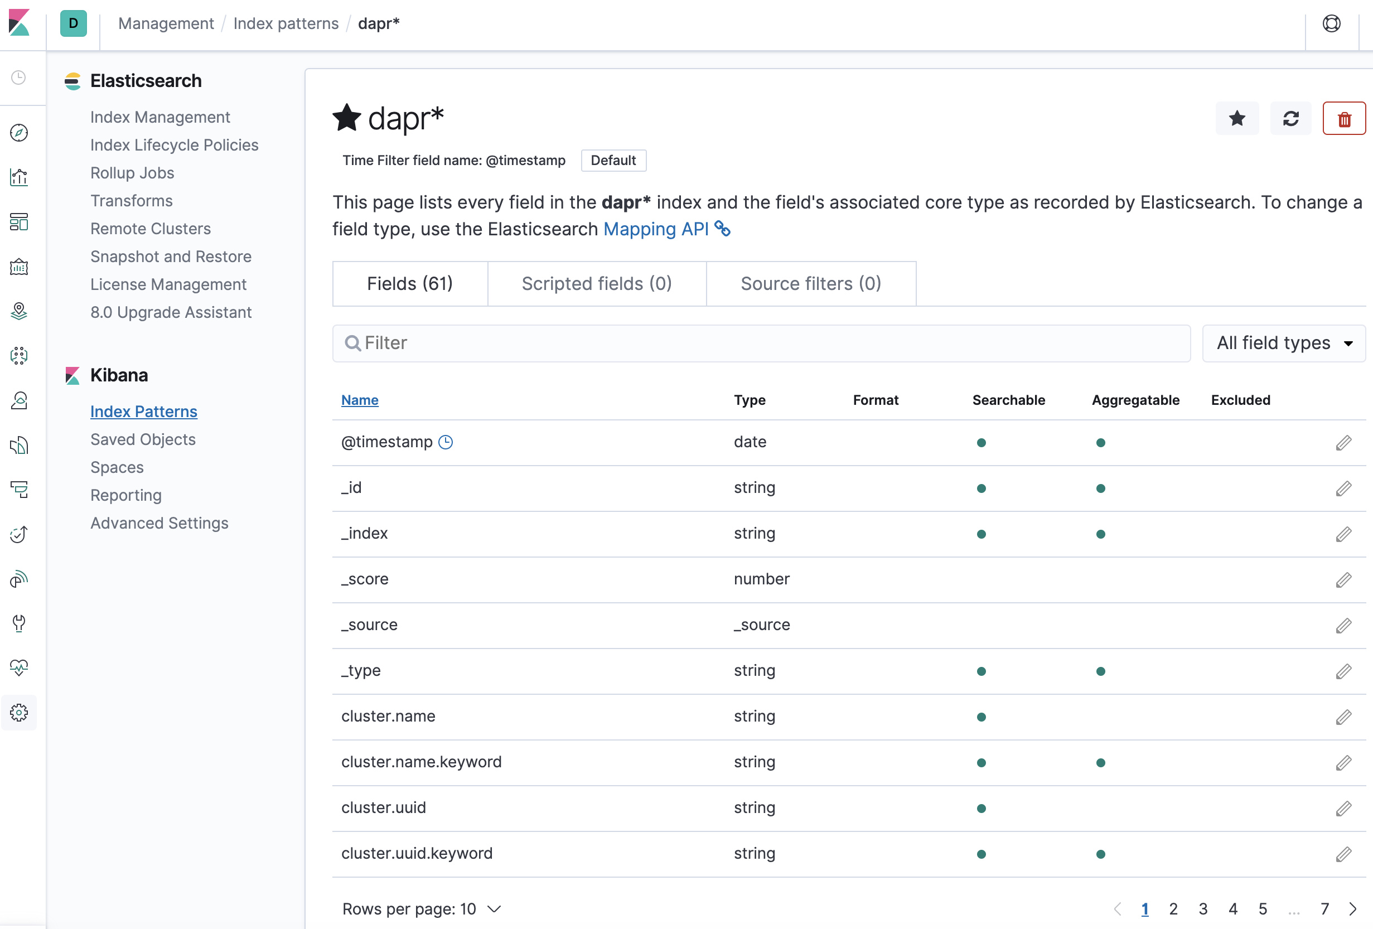The height and width of the screenshot is (929, 1373).
Task: Refresh the field list with reload icon
Action: [x=1290, y=119]
